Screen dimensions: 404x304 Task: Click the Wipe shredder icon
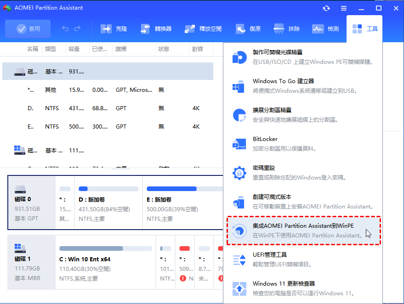(279, 29)
